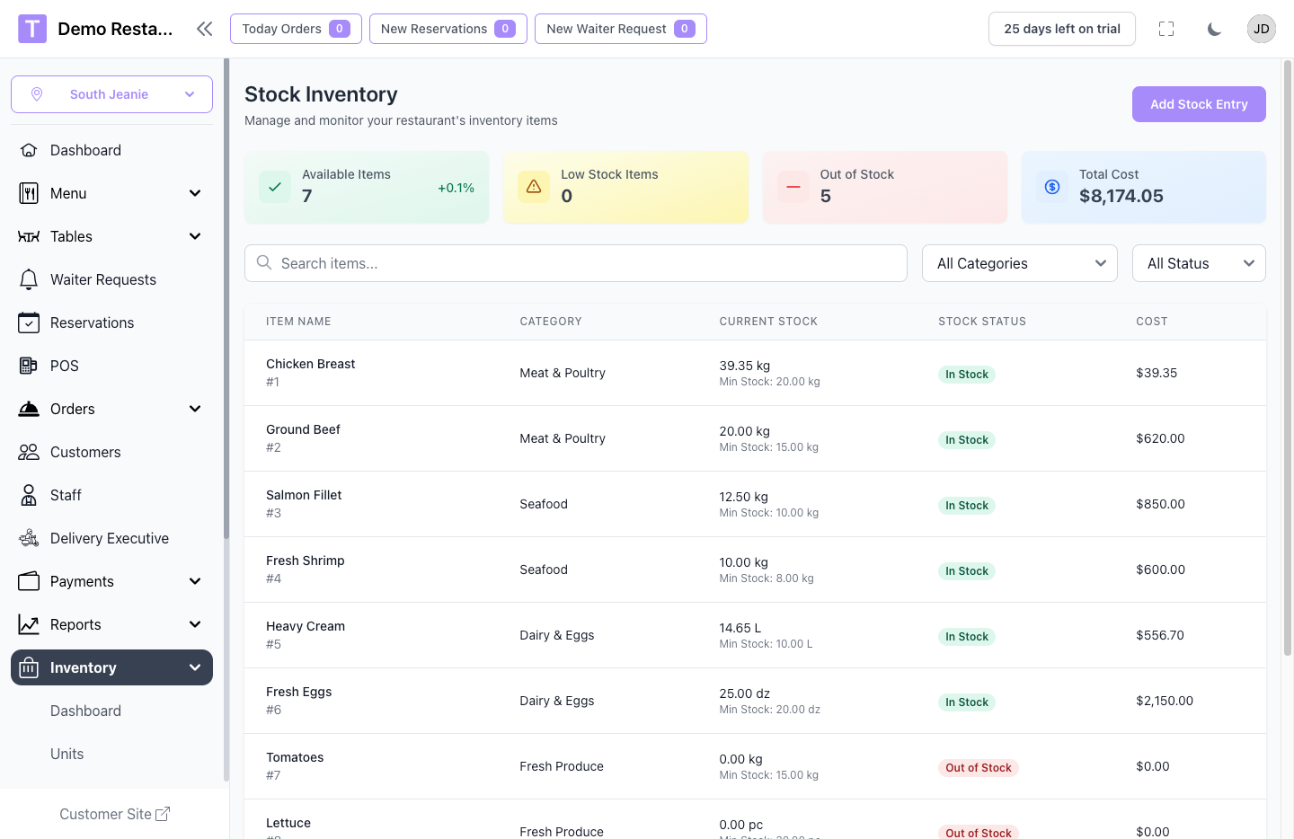
Task: Click the Out of Stock badge for Tomatoes
Action: tap(979, 768)
